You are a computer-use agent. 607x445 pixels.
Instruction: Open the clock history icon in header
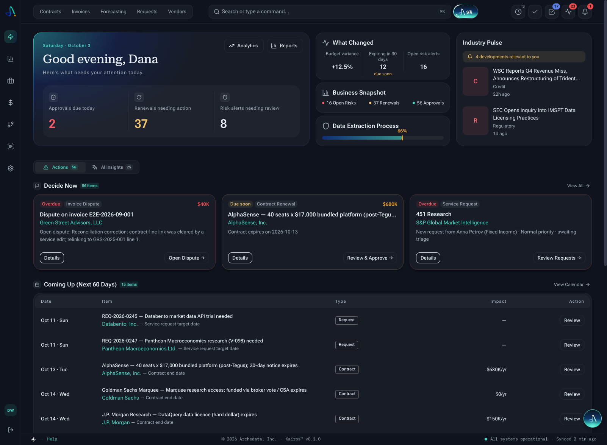click(518, 12)
